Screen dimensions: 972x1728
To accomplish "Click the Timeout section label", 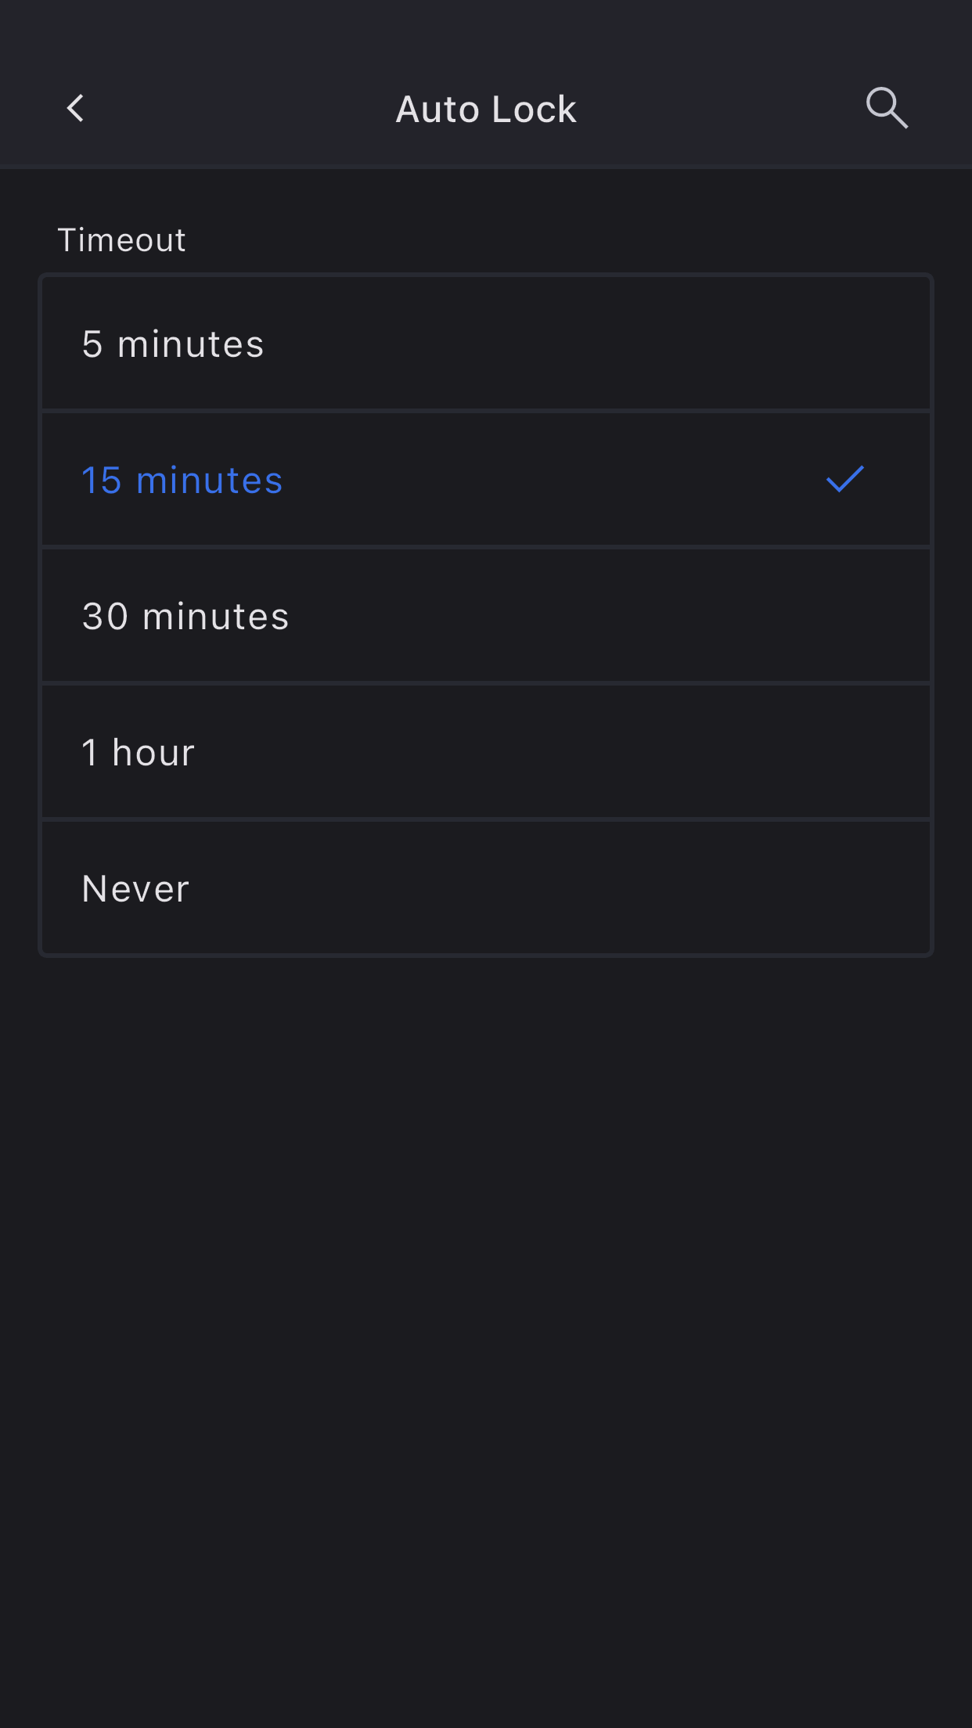I will pyautogui.click(x=122, y=239).
